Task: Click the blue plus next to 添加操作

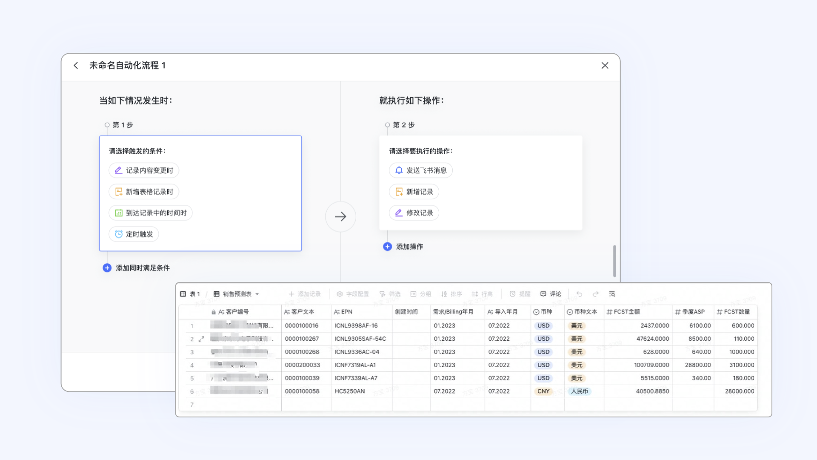Action: [x=387, y=247]
